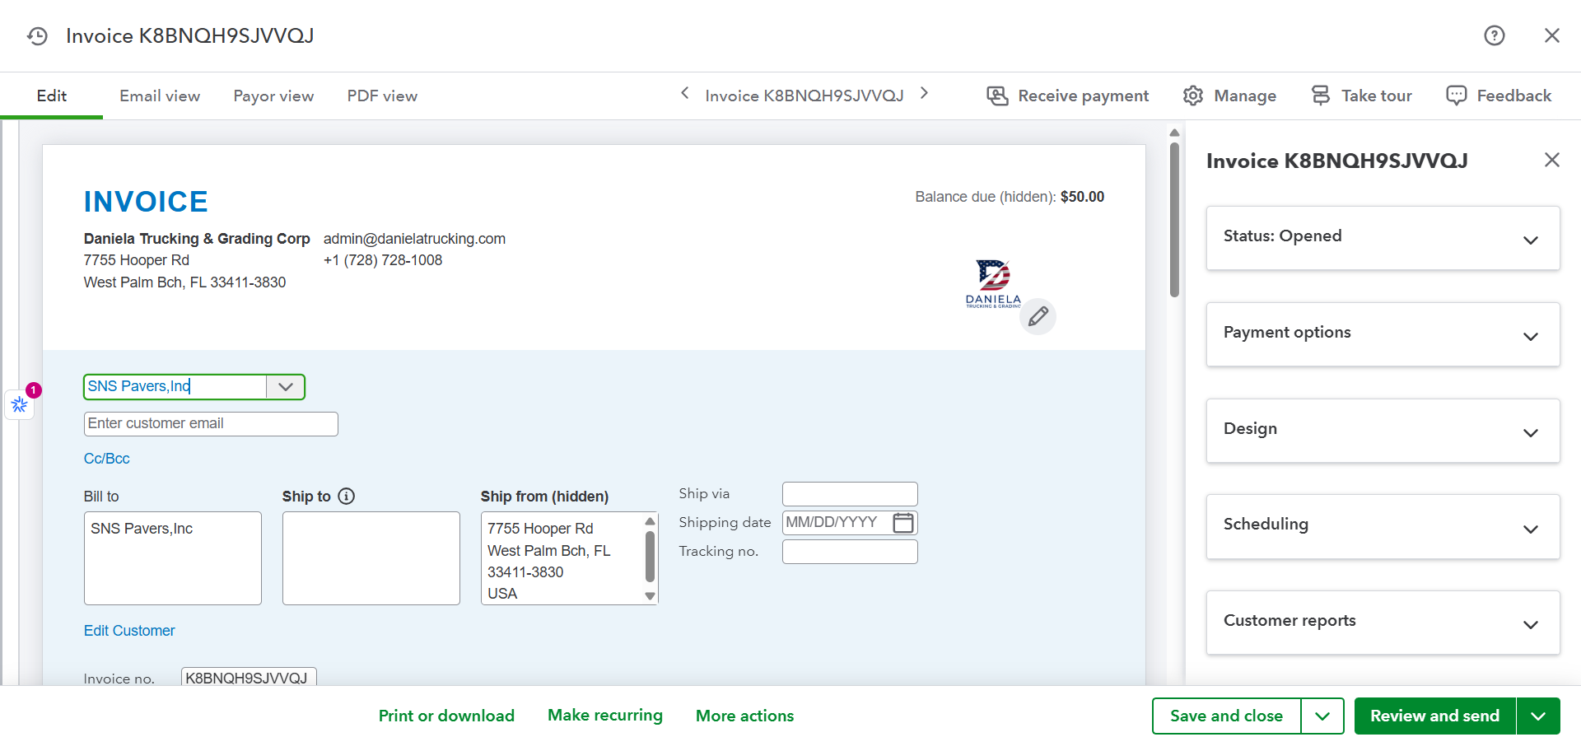
Task: Click the Edit Customer link
Action: (129, 631)
